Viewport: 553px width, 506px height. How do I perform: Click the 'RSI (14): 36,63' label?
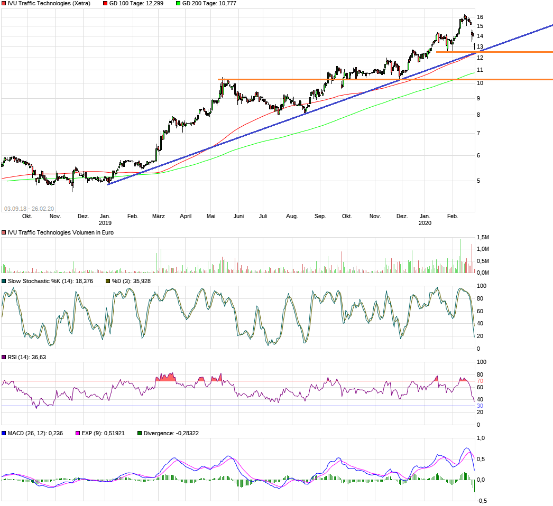point(27,357)
